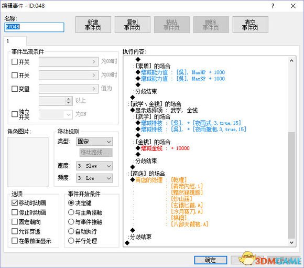
Task: Click the vertical scrollbar thumb in contents
Action: coord(291,185)
